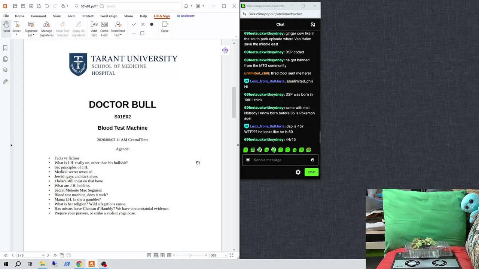
Task: Toggle full screen mode in status bar
Action: click(231, 255)
